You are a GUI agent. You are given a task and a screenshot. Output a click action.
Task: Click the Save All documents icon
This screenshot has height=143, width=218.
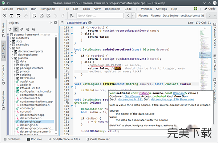49,16
